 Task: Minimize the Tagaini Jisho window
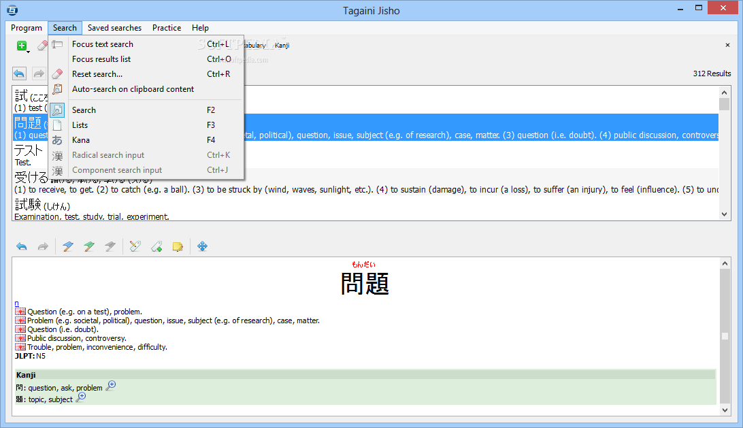[680, 9]
